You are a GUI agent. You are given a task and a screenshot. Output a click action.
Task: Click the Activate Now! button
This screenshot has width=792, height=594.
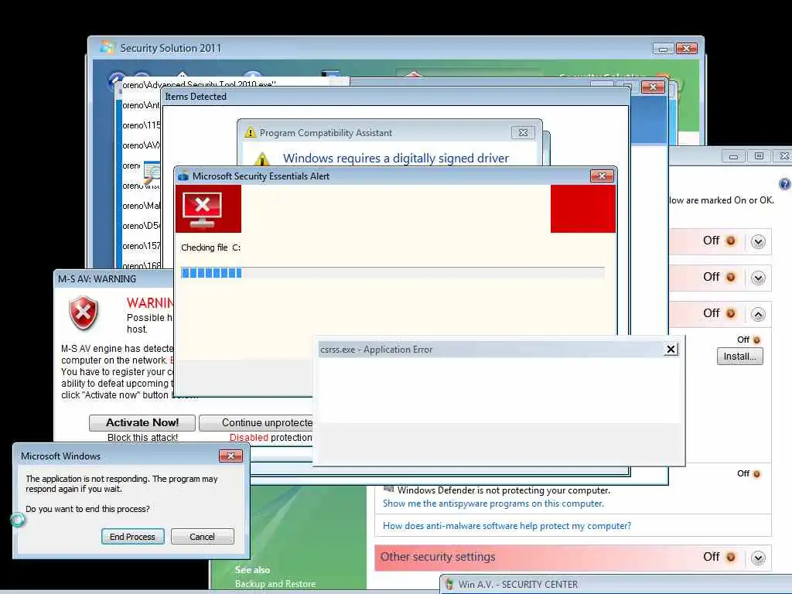(x=142, y=423)
